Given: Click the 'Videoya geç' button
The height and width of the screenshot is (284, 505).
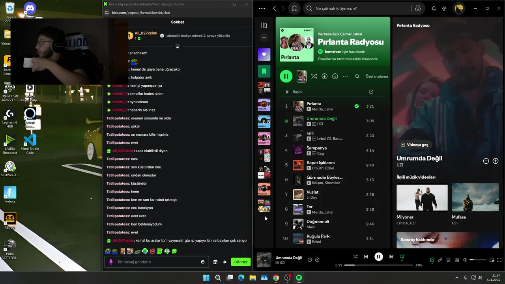Looking at the screenshot, I should pyautogui.click(x=415, y=145).
